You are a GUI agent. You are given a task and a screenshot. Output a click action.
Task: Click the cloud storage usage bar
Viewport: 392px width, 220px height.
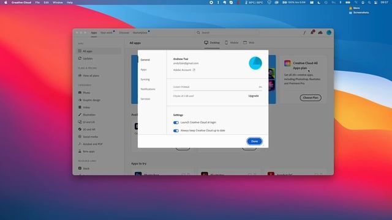pyautogui.click(x=217, y=90)
